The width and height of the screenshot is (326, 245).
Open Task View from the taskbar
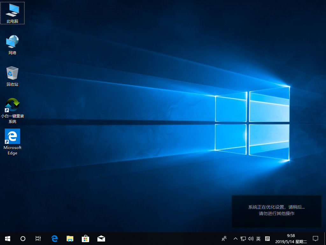(x=38, y=238)
